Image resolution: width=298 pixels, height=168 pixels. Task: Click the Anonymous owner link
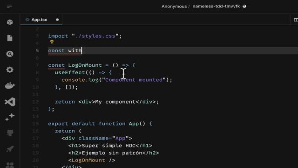[x=174, y=6]
